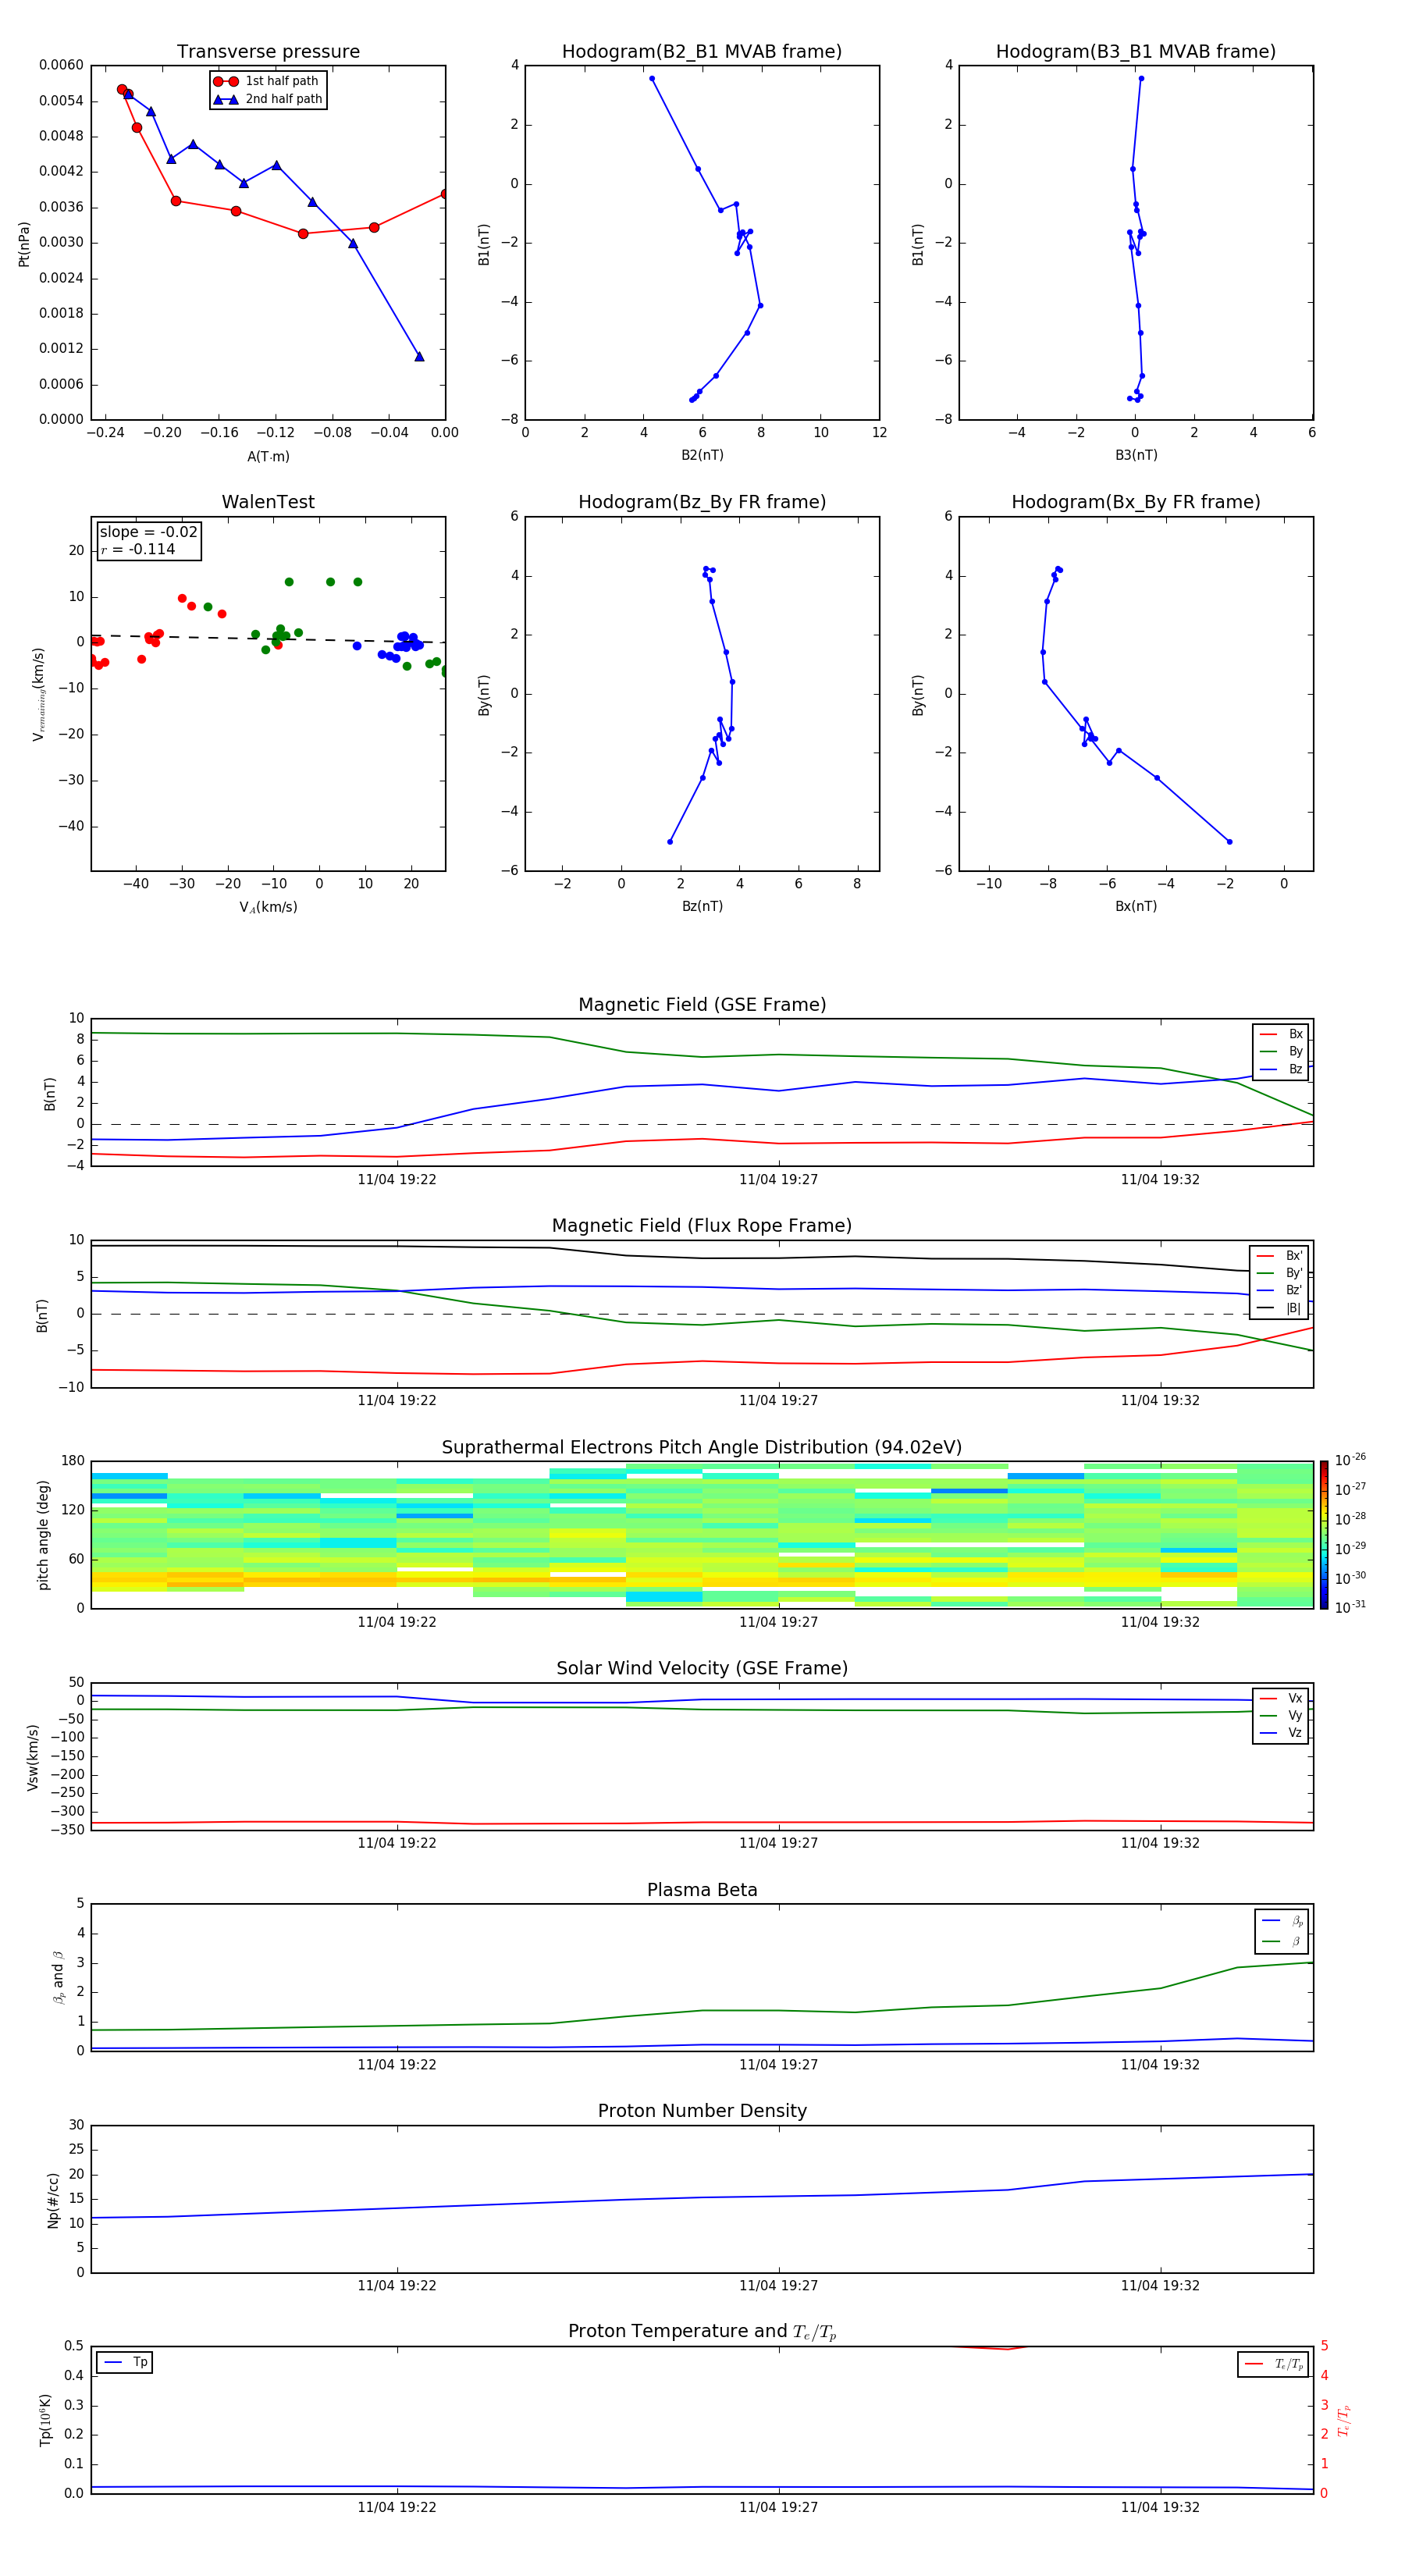Select the By' legend entry
The image size is (1405, 2576).
pos(1279,1273)
